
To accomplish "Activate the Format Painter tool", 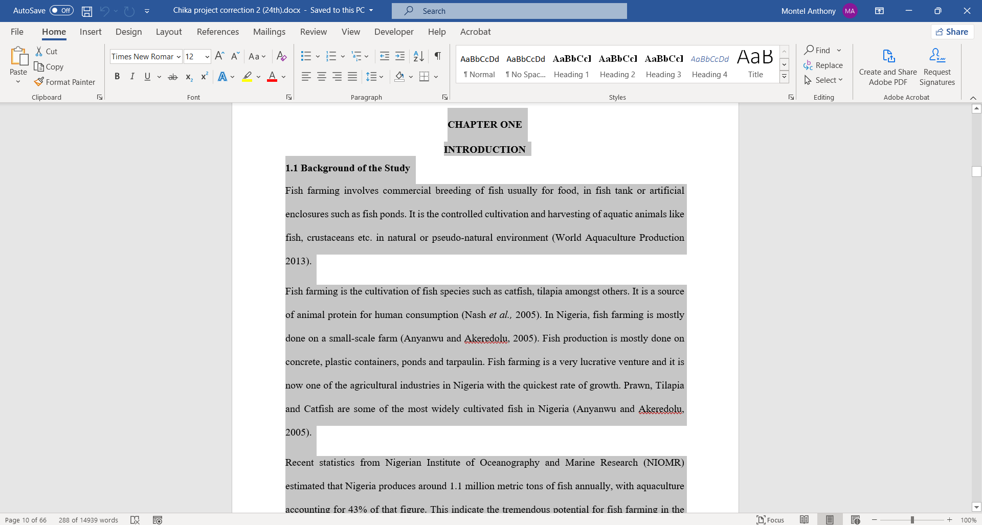I will (64, 82).
